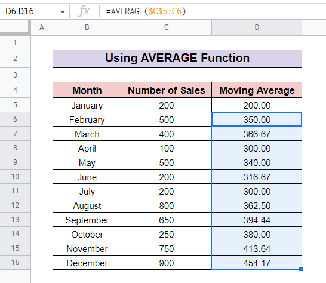Select the 'December' cell

pos(87,263)
